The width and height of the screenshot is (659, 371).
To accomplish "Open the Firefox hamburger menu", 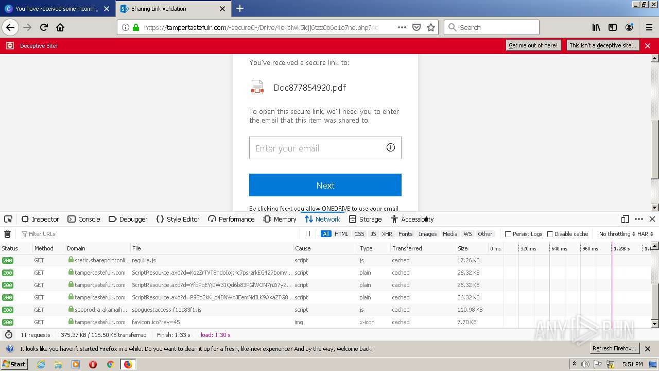I will 649,27.
